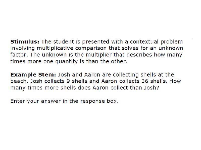Image resolution: width=201 pixels, height=150 pixels.
Task: Click the bold "Stimulus:" heading
Action: pos(25,42)
